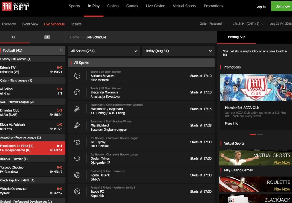Click hockey icon for Ocelari Trinec match
The image size is (292, 203).
point(77,159)
